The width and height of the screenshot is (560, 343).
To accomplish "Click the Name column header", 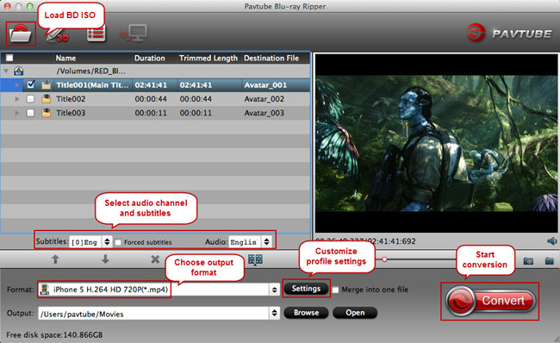I will point(65,58).
